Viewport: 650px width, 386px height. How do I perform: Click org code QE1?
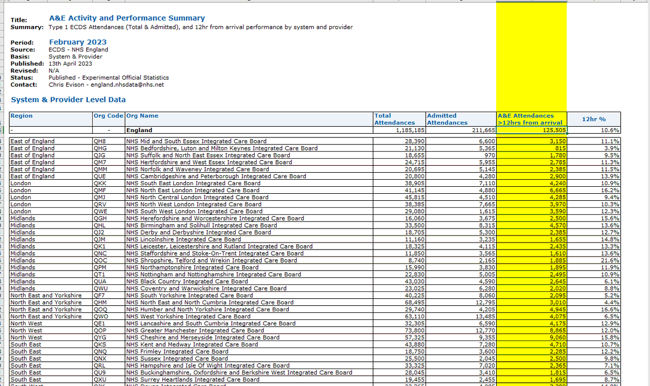(x=108, y=324)
